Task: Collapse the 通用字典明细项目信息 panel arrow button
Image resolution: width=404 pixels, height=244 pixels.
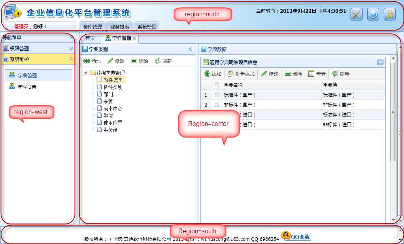Action: (x=380, y=62)
